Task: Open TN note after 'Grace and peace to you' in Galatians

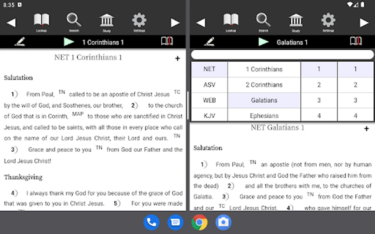Action: point(310,194)
